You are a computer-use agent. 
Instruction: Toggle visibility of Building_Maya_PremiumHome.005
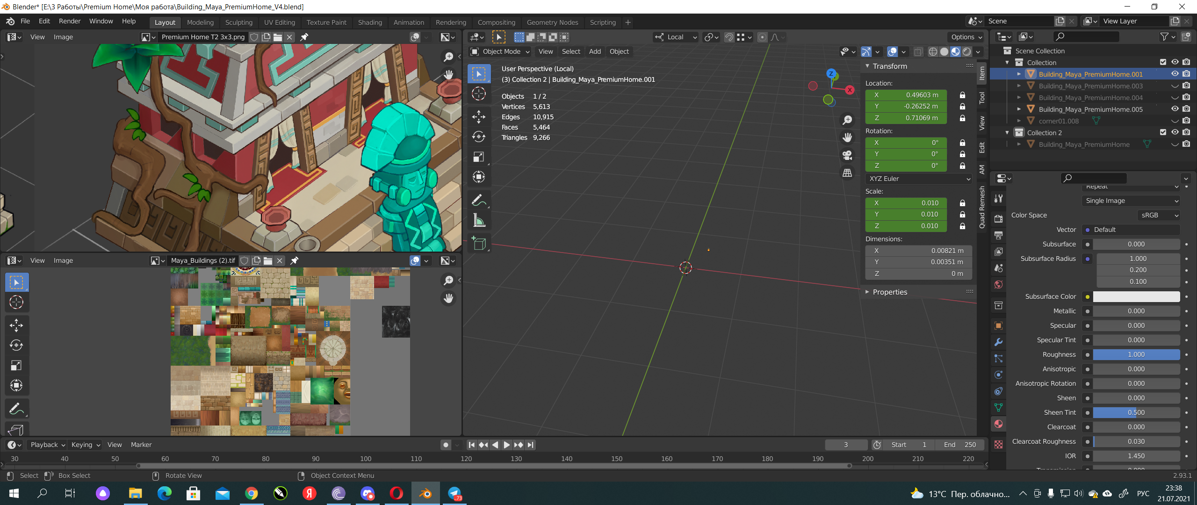pos(1175,109)
